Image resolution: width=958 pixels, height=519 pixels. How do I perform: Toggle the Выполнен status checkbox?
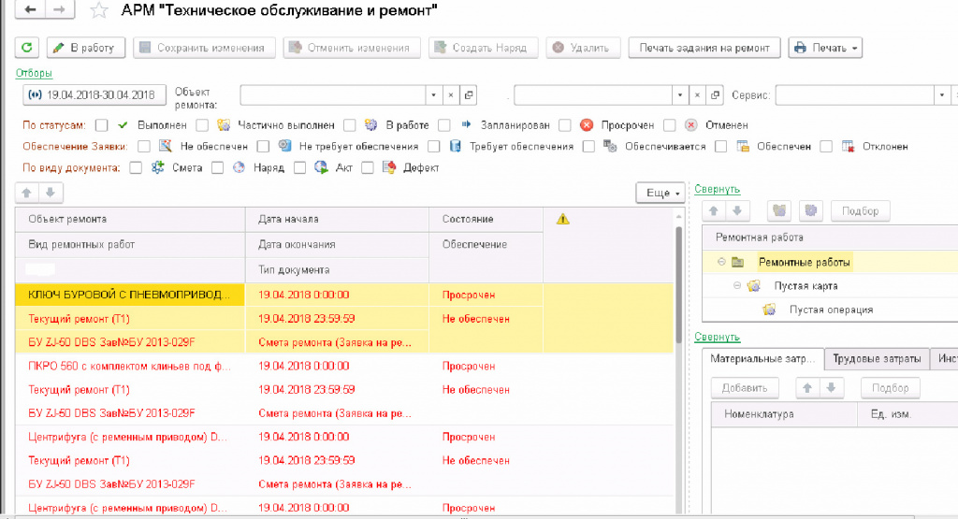tap(102, 125)
